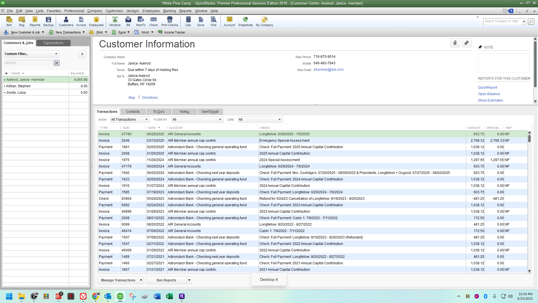The height and width of the screenshot is (303, 538).
Task: Expand customer list panel arrow
Action: coord(82,54)
